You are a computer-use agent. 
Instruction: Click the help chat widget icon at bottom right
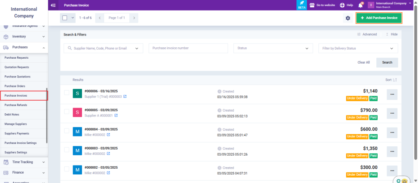(x=402, y=180)
